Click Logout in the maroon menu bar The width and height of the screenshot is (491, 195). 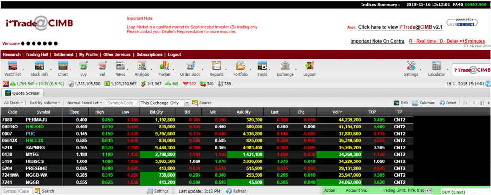tap(175, 55)
